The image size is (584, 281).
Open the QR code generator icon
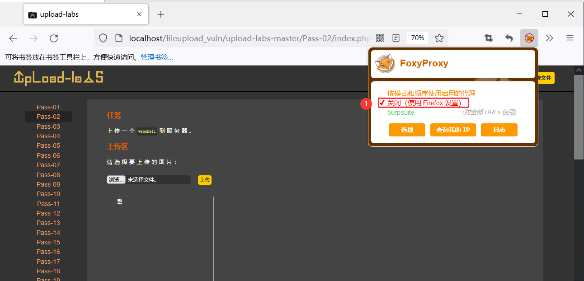point(380,38)
